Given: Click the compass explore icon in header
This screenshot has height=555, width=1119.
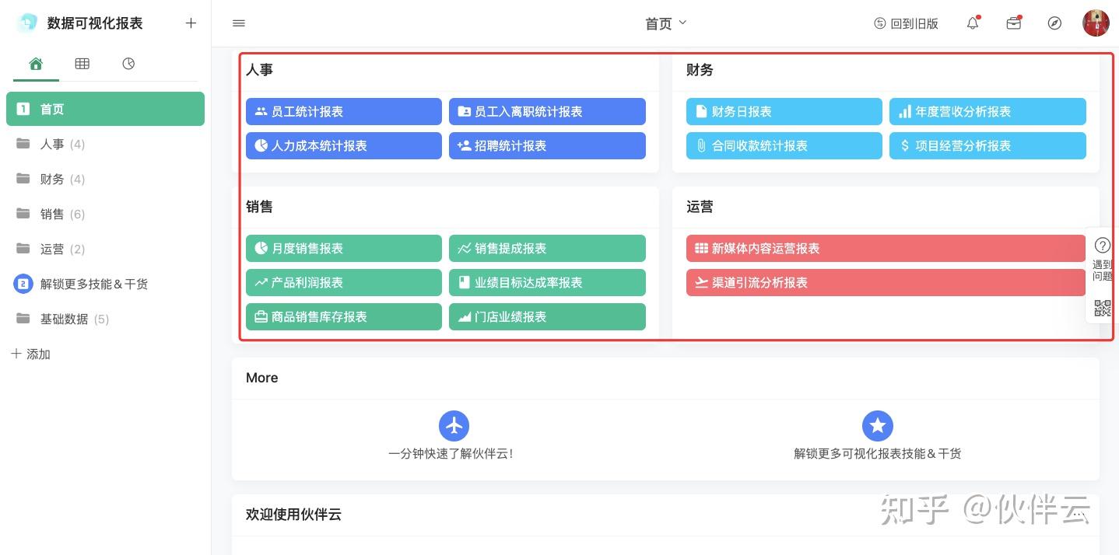Looking at the screenshot, I should click(x=1054, y=23).
